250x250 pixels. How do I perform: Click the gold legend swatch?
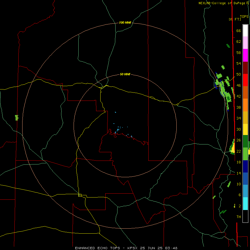[245, 117]
